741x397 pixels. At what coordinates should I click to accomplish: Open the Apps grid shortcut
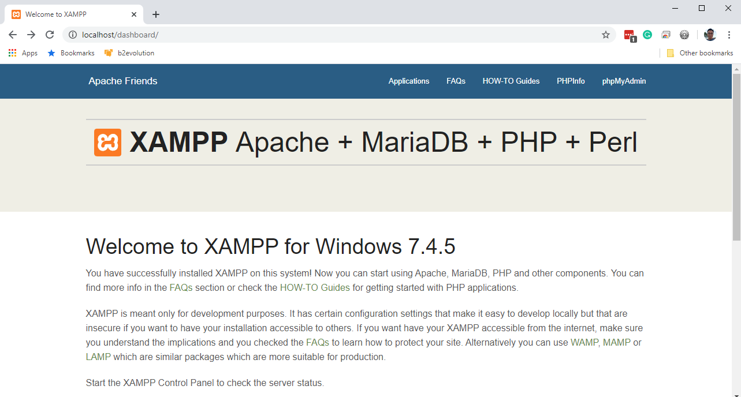23,53
